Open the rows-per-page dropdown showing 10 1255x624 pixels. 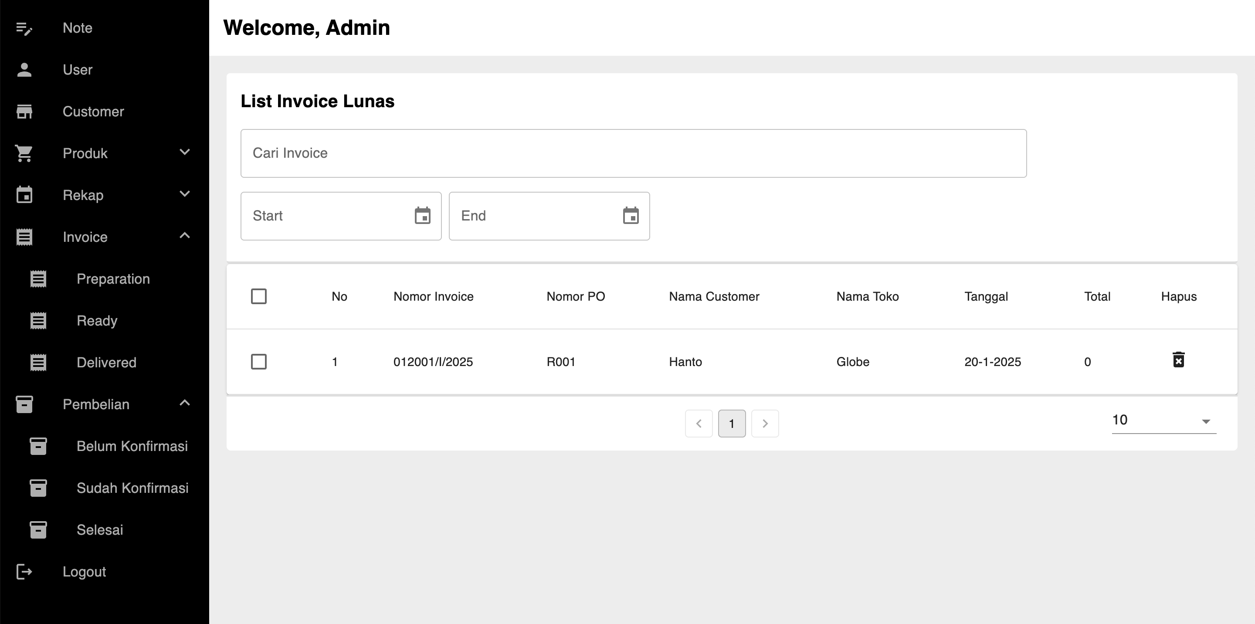point(1163,421)
